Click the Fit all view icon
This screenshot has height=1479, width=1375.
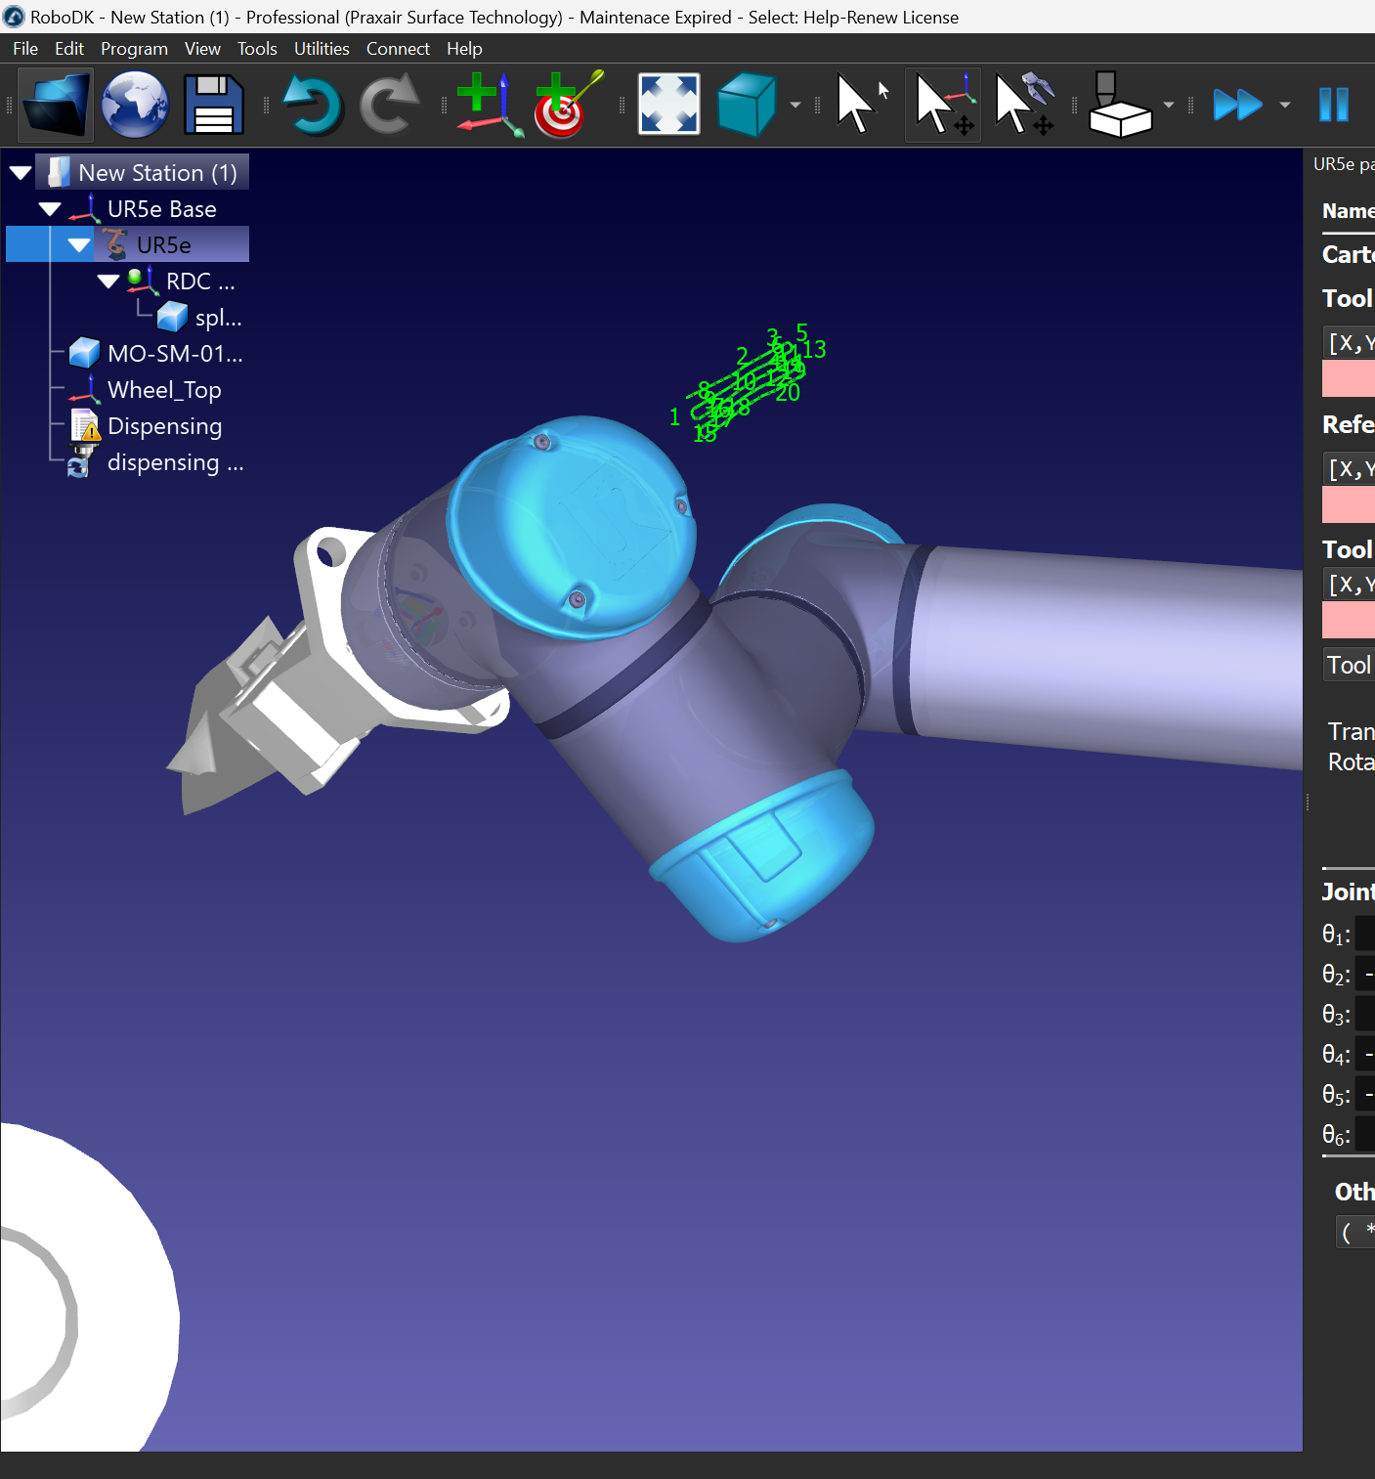pyautogui.click(x=668, y=105)
